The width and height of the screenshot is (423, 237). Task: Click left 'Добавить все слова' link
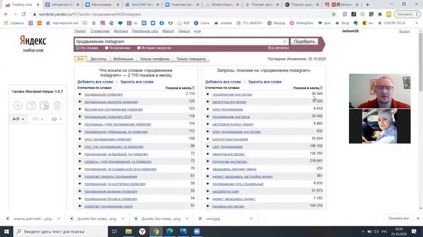pos(95,82)
